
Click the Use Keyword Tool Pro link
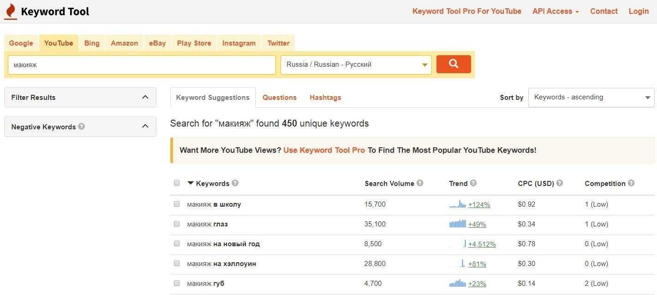point(324,150)
